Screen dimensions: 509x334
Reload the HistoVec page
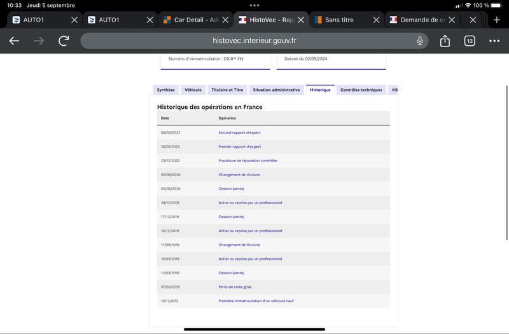tap(64, 41)
